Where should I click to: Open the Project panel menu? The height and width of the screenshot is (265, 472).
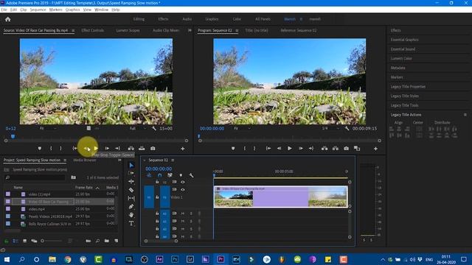pyautogui.click(x=65, y=160)
